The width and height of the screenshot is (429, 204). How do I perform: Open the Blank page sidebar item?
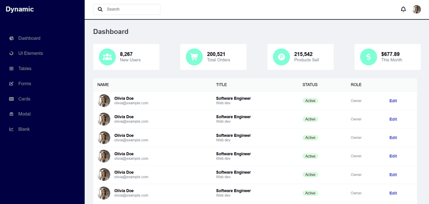pos(24,129)
